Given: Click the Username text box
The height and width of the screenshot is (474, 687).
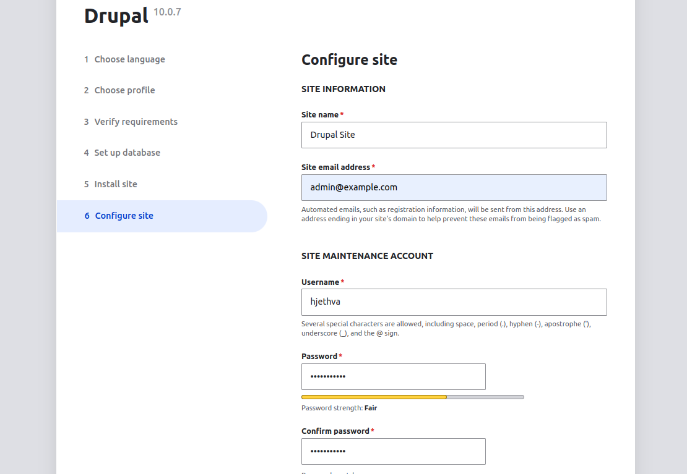Looking at the screenshot, I should click(x=454, y=302).
